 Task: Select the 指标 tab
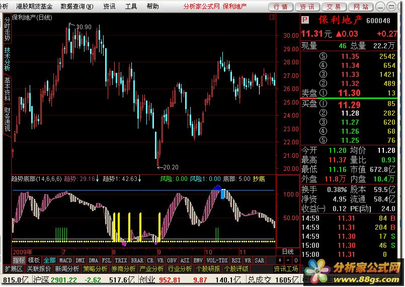[x=19, y=260]
